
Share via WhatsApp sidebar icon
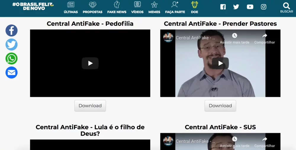coord(12,58)
